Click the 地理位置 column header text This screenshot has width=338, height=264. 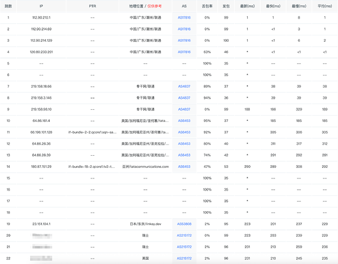(x=136, y=6)
